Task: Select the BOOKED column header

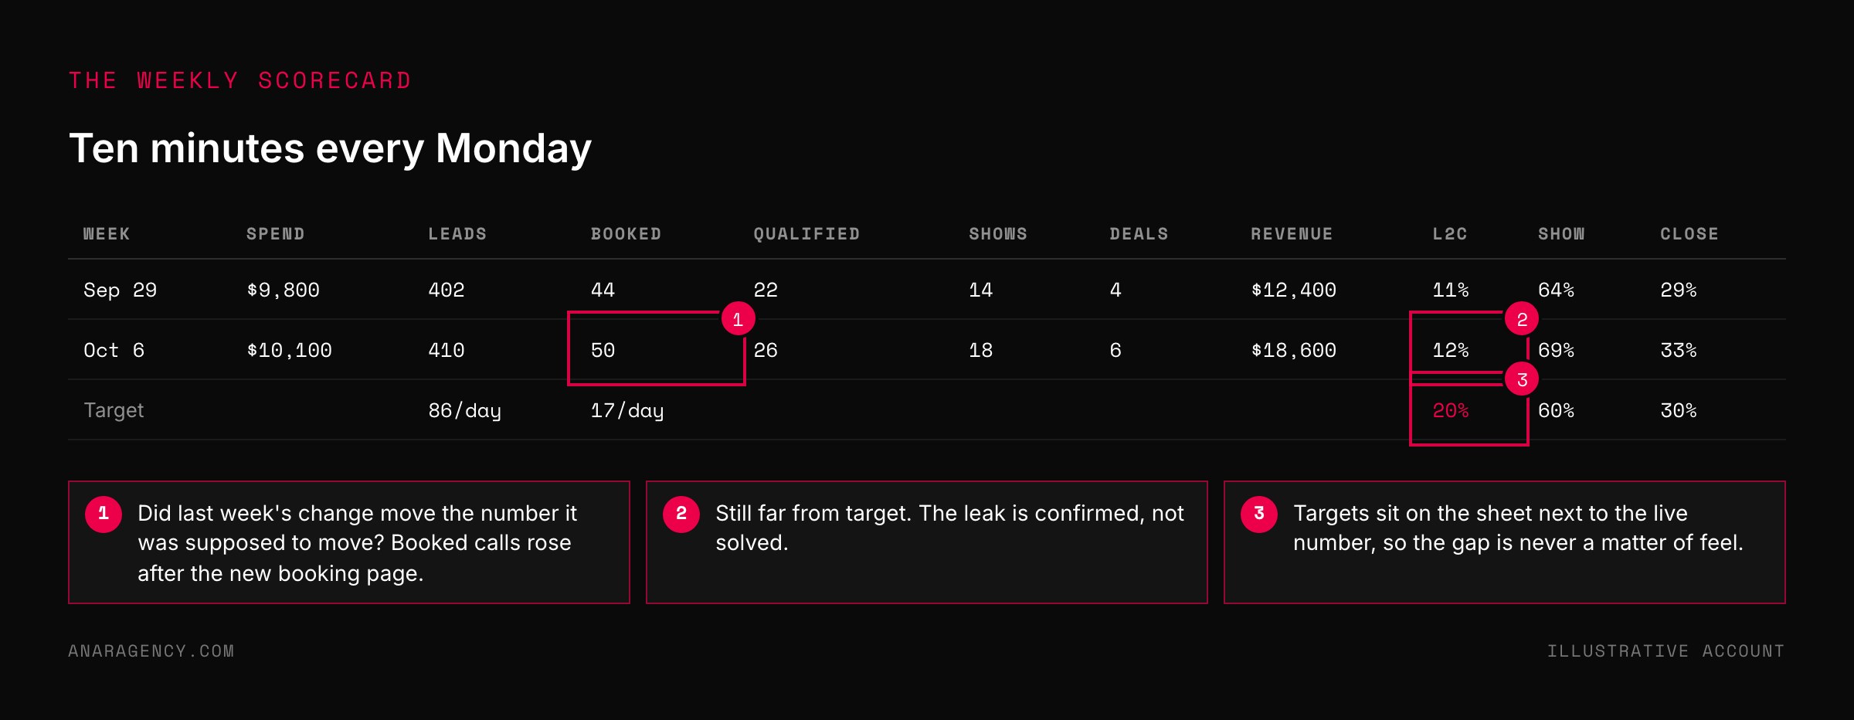Action: (x=626, y=233)
